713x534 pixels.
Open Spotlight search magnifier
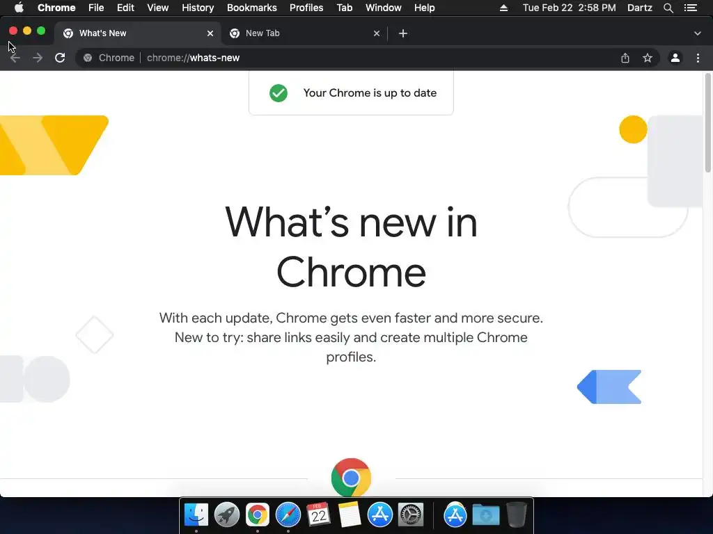pos(668,8)
